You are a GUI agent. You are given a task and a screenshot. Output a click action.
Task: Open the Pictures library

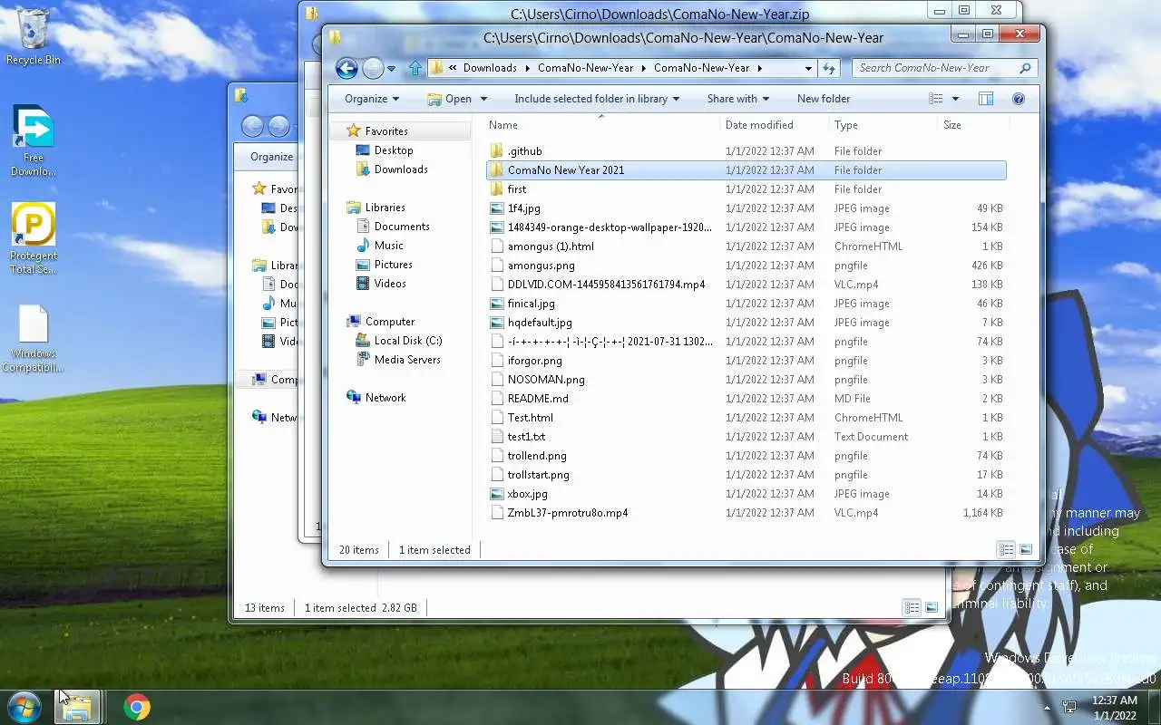tap(394, 265)
